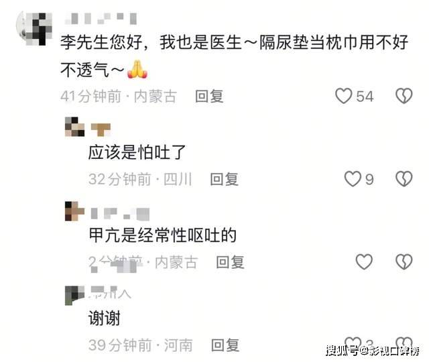
Task: Open avatar of 应该是怕吐了 commenter
Action: (74, 127)
